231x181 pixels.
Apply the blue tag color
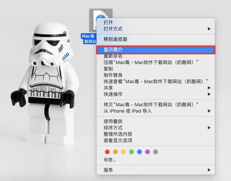(x=139, y=152)
